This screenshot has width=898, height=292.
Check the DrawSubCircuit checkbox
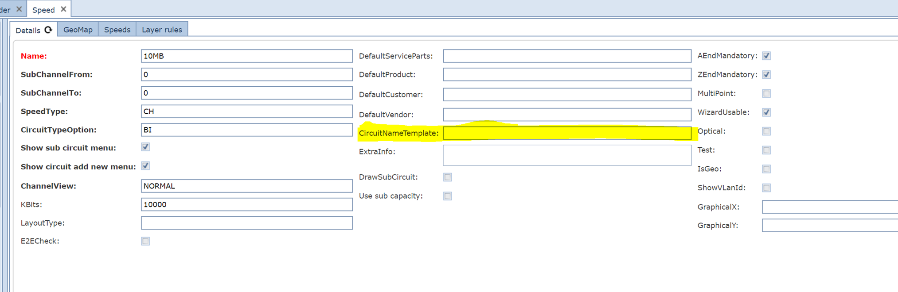[x=448, y=177]
